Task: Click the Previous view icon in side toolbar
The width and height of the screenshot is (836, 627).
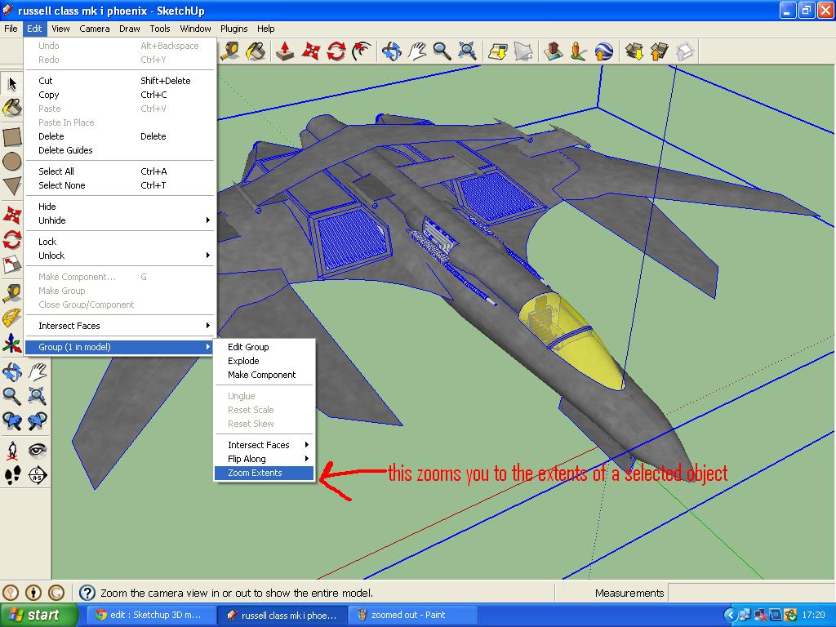Action: pyautogui.click(x=11, y=421)
